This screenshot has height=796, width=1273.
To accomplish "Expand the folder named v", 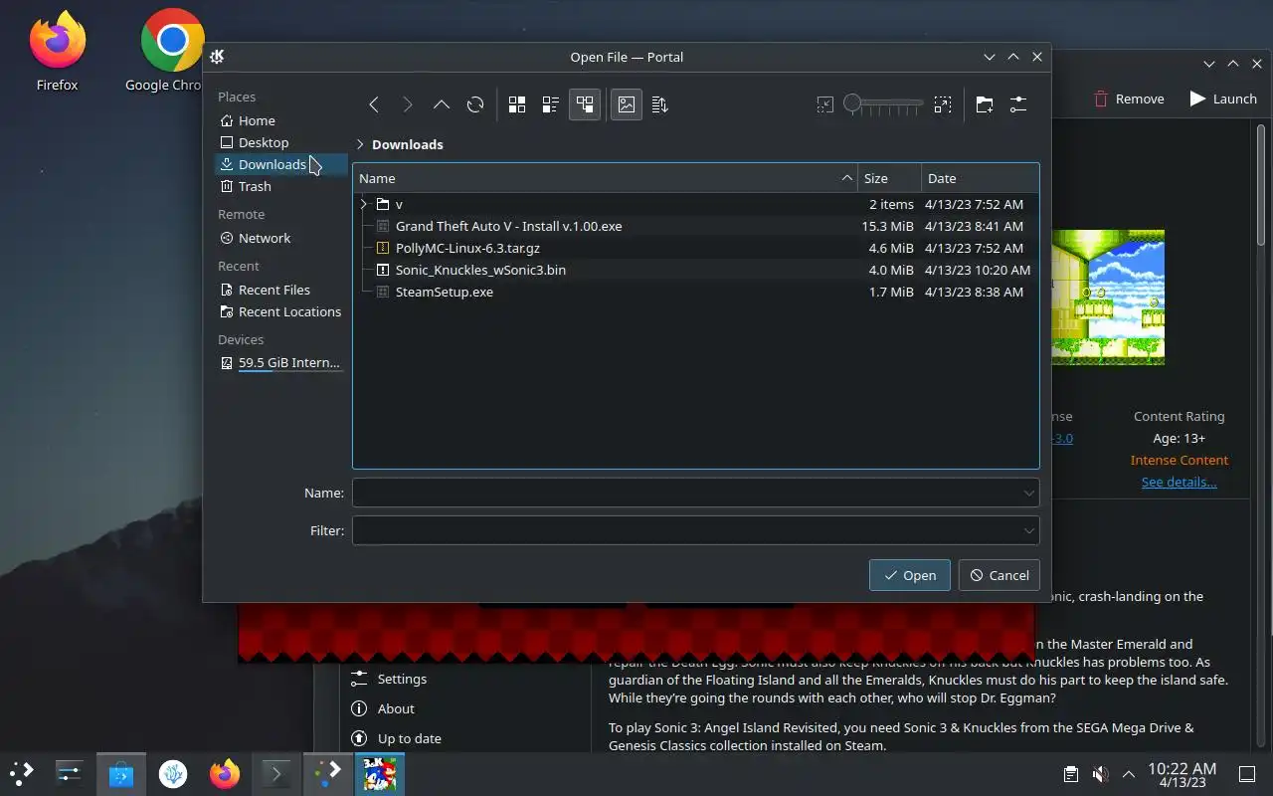I will click(x=363, y=204).
